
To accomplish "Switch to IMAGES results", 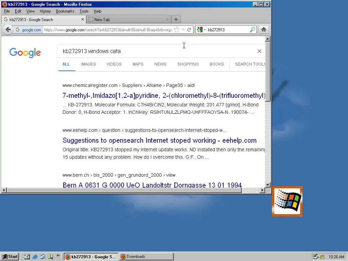I will (x=88, y=64).
